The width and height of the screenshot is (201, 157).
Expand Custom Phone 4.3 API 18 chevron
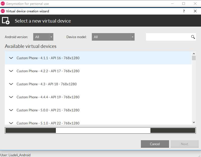[11, 84]
